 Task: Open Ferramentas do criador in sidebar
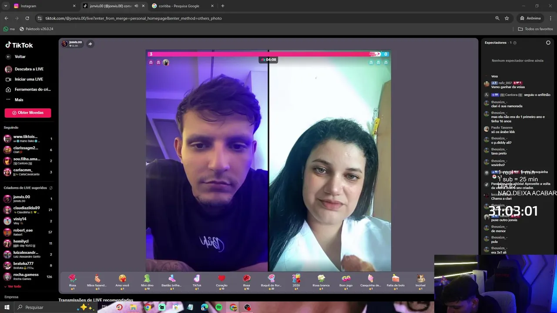(29, 90)
